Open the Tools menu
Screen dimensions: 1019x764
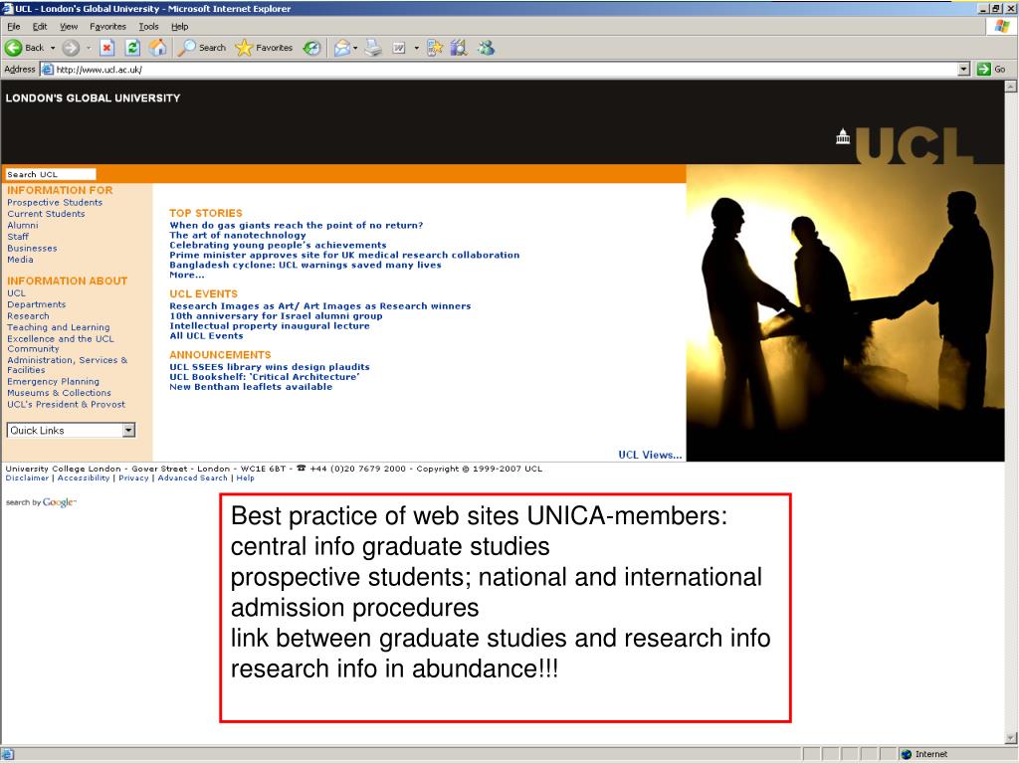click(148, 27)
